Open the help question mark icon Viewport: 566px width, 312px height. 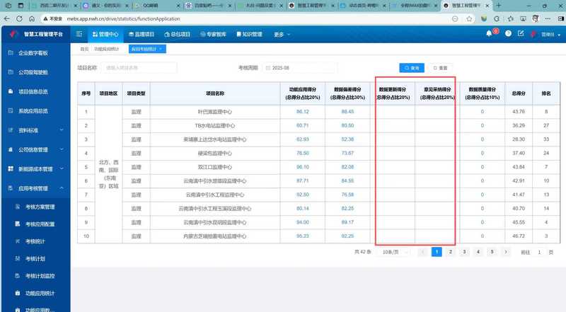(507, 33)
